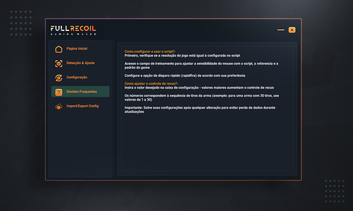Click the Página Inicial home icon
This screenshot has height=211, width=353.
59,49
